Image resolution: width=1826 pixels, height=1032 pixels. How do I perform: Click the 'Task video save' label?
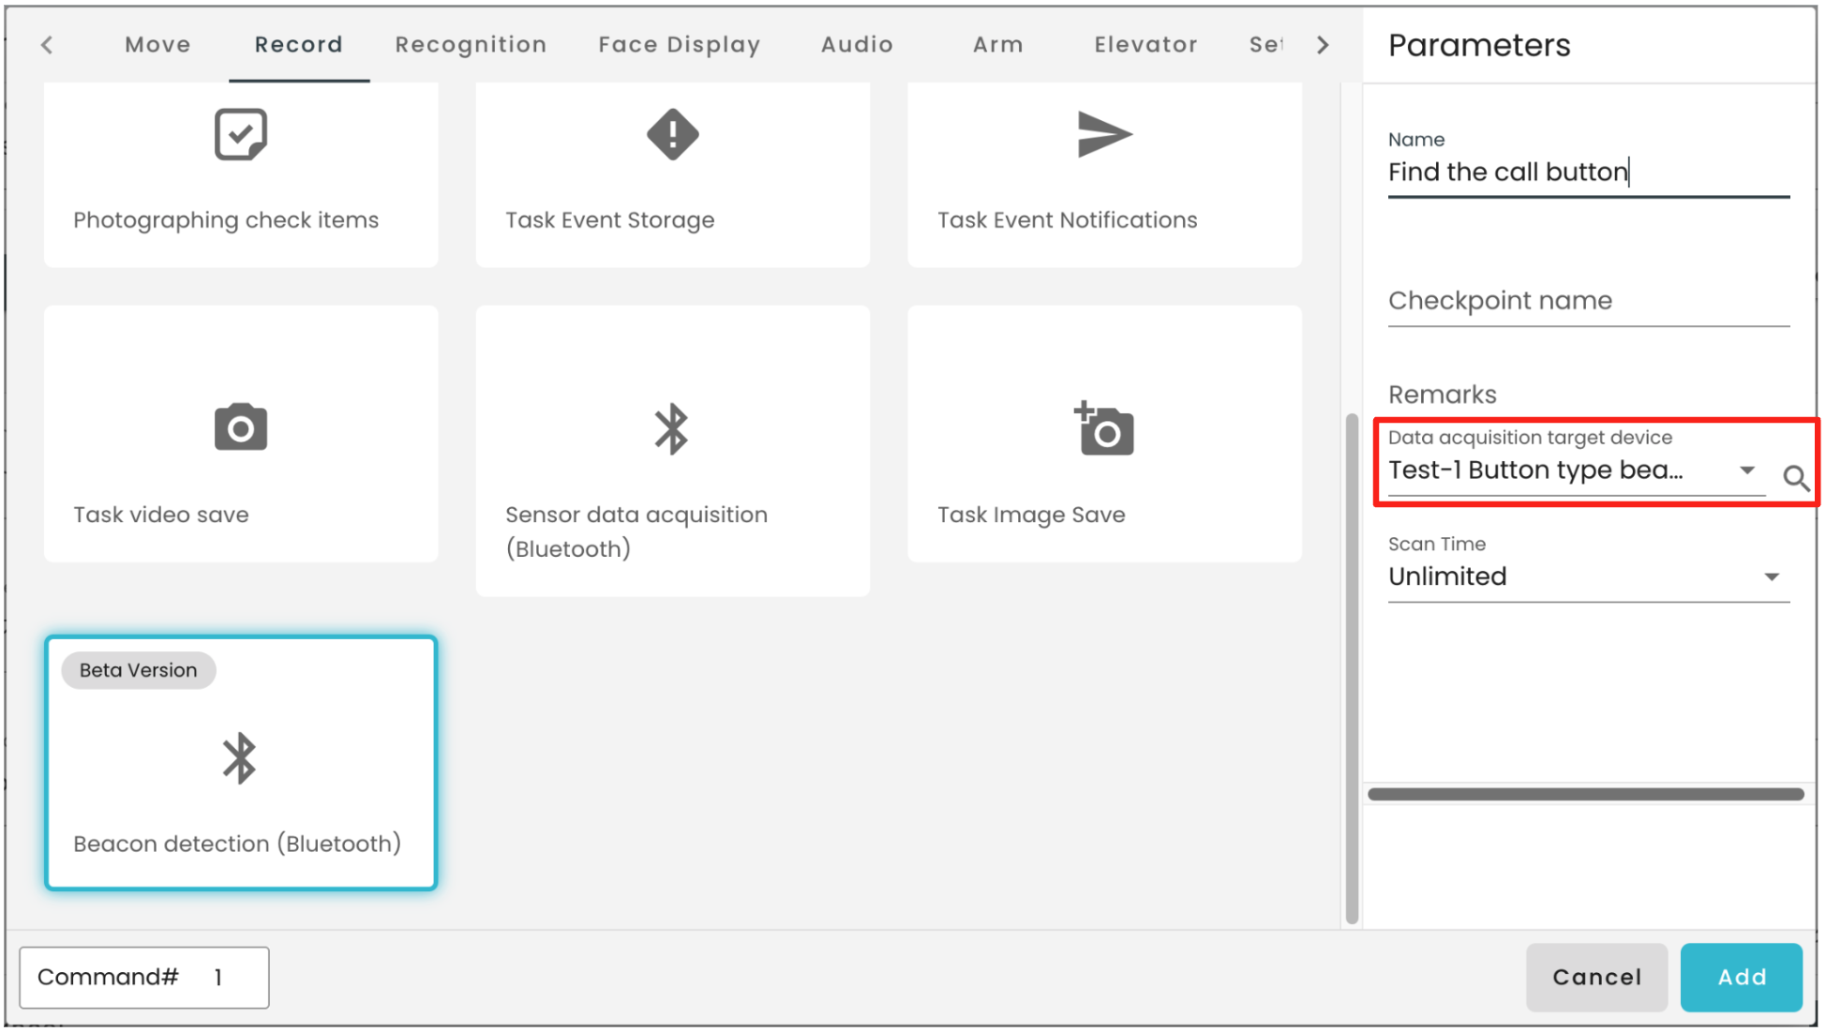point(161,515)
